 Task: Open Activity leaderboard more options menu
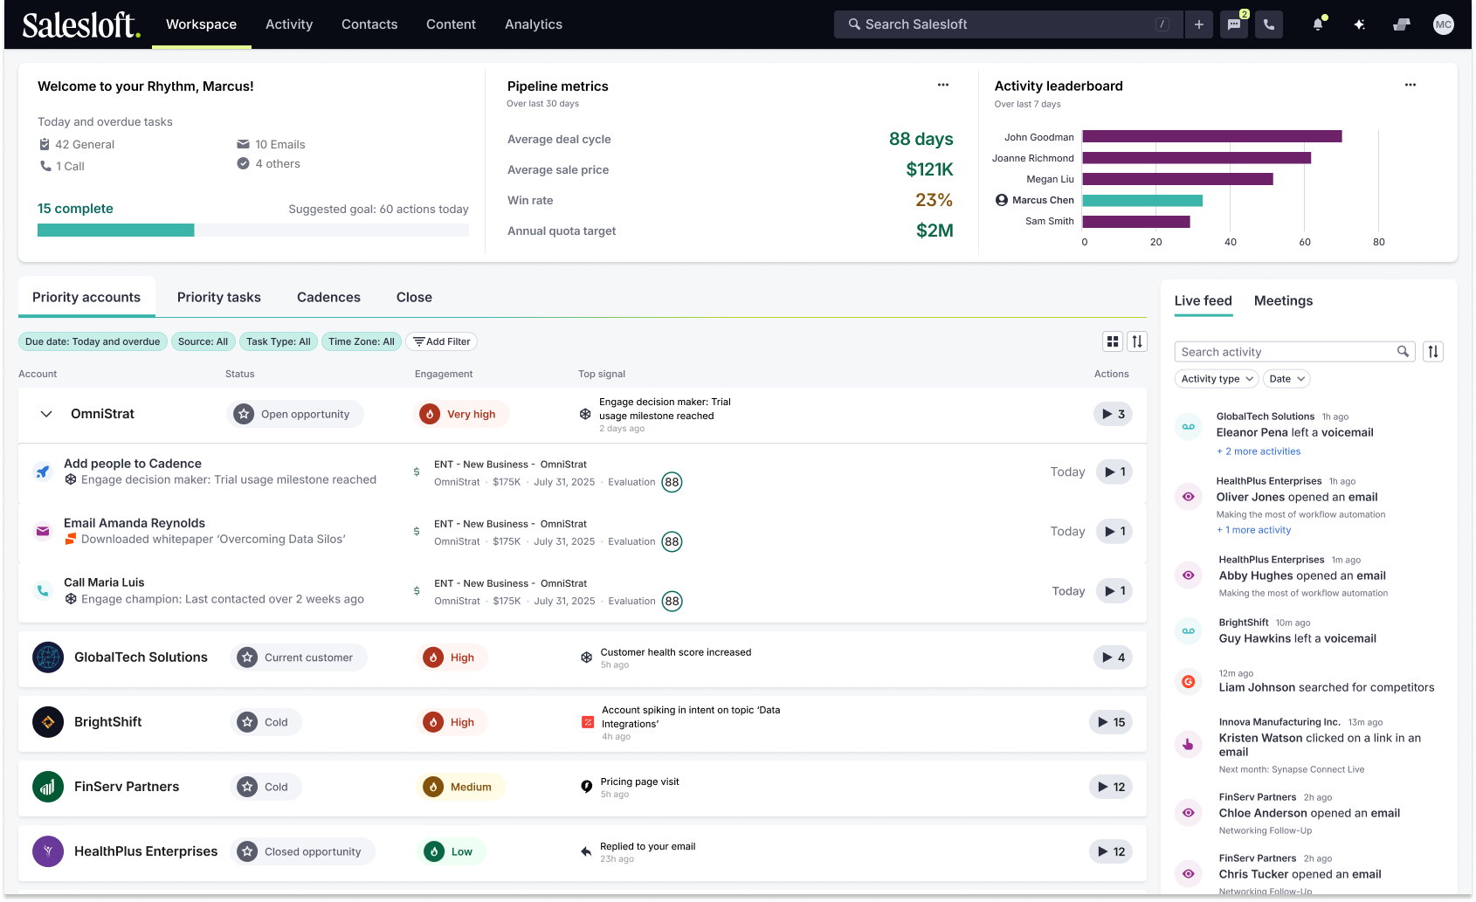coord(1410,85)
